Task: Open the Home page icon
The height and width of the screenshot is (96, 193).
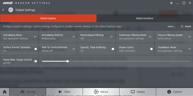Action: pos(5,92)
